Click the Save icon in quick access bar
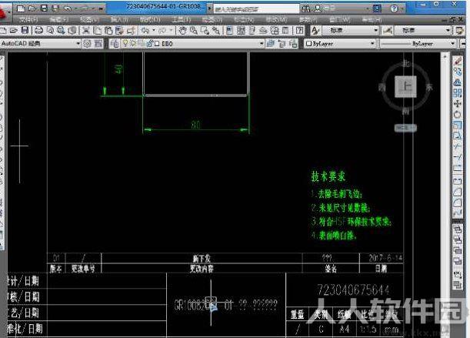 click(44, 8)
